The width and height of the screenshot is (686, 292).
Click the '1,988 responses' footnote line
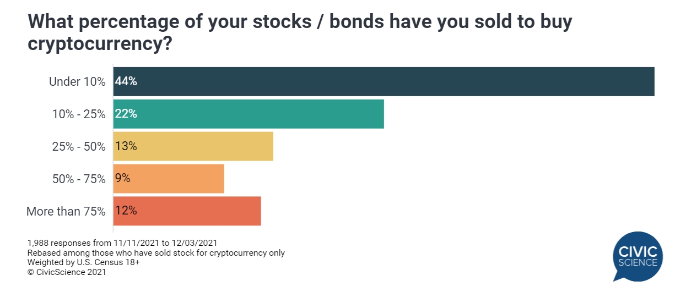pos(122,243)
